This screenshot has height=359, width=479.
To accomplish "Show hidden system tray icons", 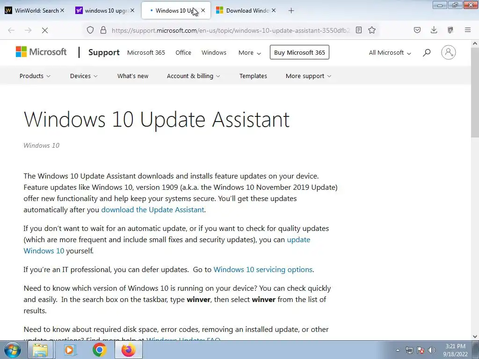I will pyautogui.click(x=398, y=350).
